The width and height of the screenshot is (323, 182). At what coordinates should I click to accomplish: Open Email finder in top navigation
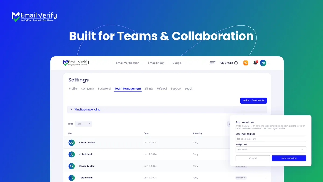156,63
